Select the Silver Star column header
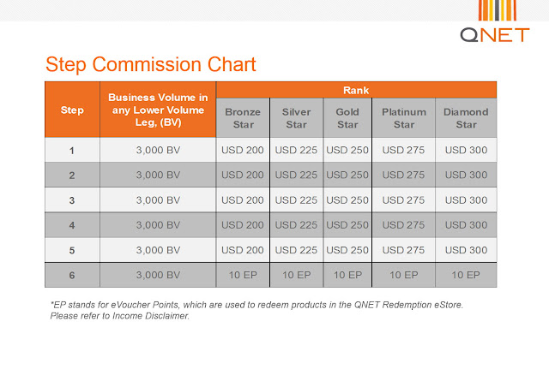This screenshot has width=549, height=369. point(296,118)
